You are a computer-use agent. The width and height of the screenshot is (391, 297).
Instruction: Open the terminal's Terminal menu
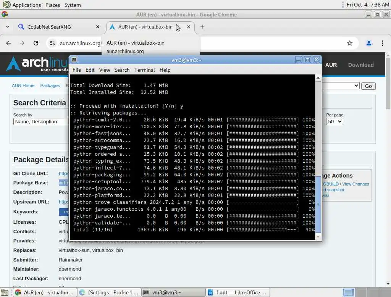pyautogui.click(x=145, y=70)
